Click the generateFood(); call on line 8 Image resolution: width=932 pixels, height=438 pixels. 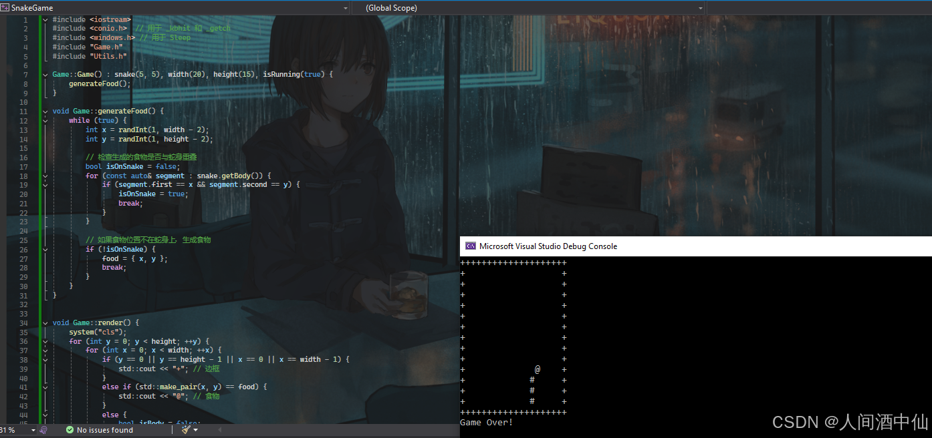click(100, 83)
